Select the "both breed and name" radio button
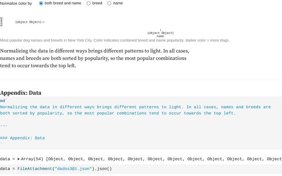The height and width of the screenshot is (176, 282). 41,3
